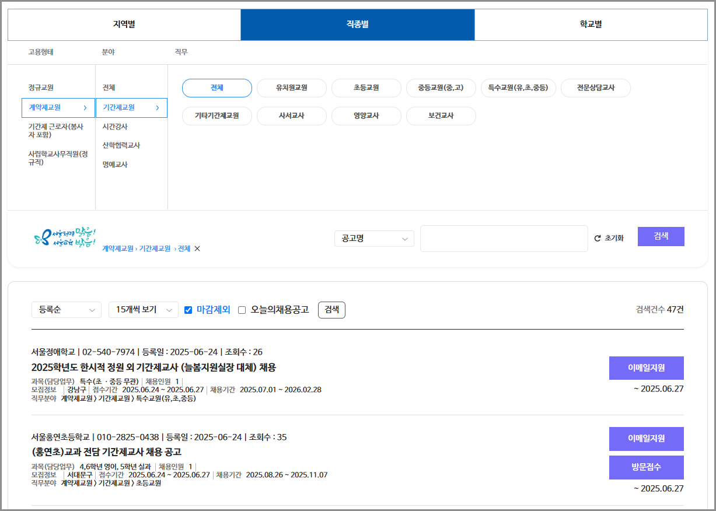Click 이메일지원 for the 서울정애학교 posting
Screen dimensions: 716x511
point(646,367)
